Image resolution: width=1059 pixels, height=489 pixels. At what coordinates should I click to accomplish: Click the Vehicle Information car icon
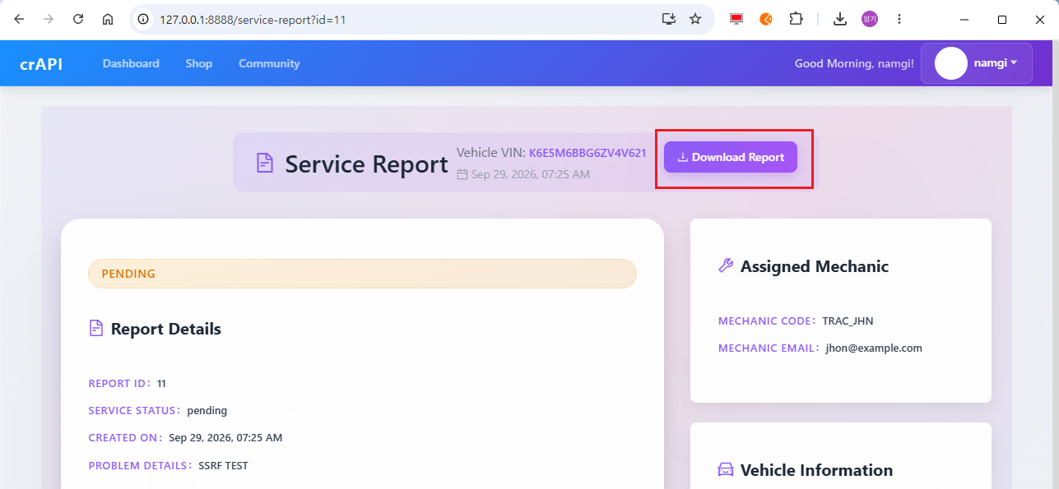click(x=726, y=469)
